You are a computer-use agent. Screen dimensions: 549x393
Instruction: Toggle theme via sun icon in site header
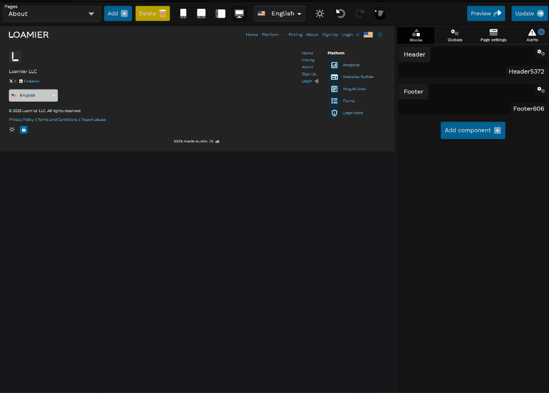[x=380, y=35]
